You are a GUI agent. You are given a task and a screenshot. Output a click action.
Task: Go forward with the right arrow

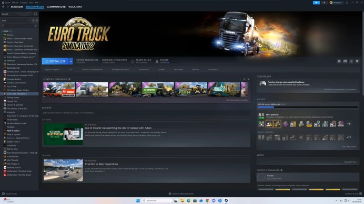(x=8, y=7)
